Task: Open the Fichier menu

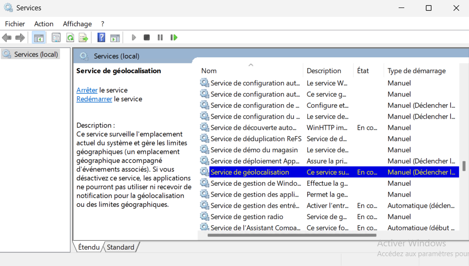Action: tap(15, 24)
